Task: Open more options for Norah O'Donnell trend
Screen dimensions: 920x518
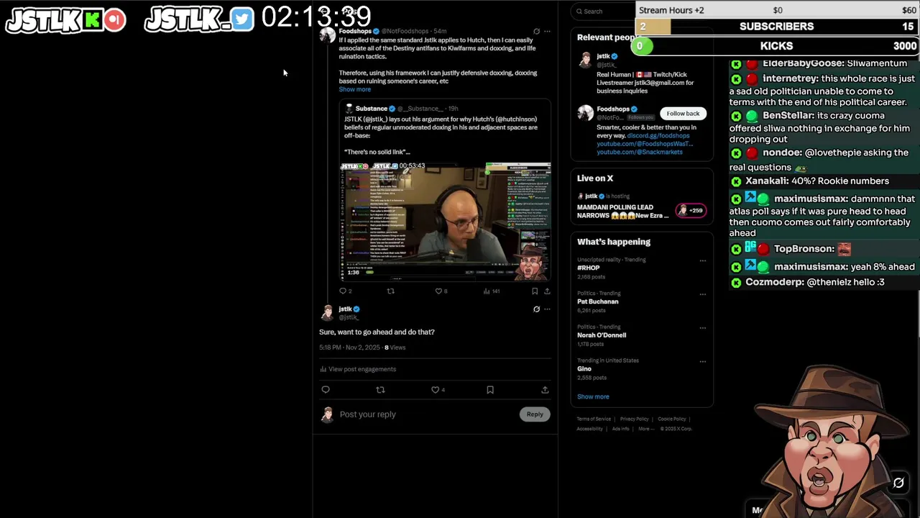Action: coord(702,327)
